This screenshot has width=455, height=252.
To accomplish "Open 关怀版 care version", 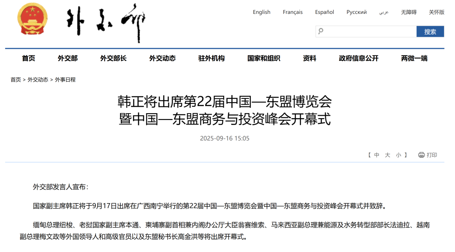I will (x=436, y=12).
